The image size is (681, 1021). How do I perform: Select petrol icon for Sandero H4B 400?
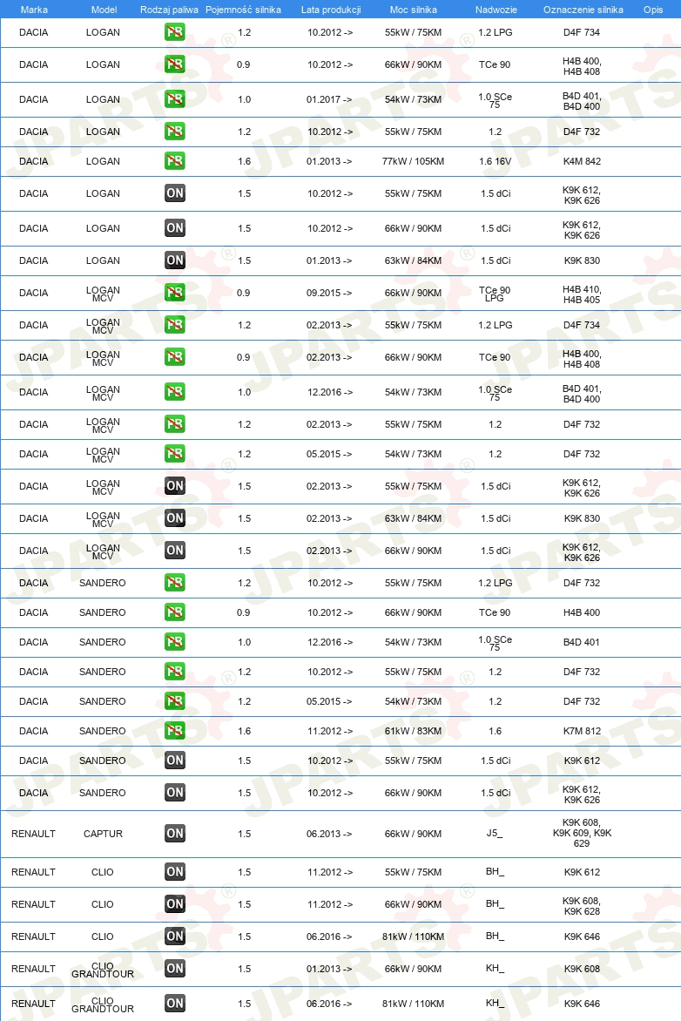pos(174,612)
